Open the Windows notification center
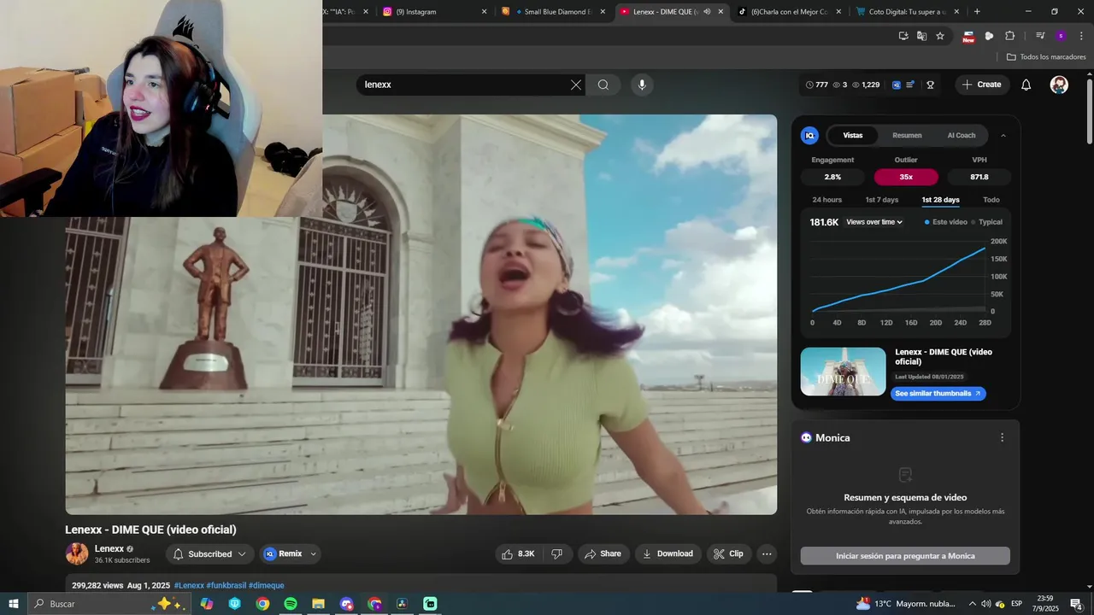The height and width of the screenshot is (615, 1094). pyautogui.click(x=1076, y=604)
